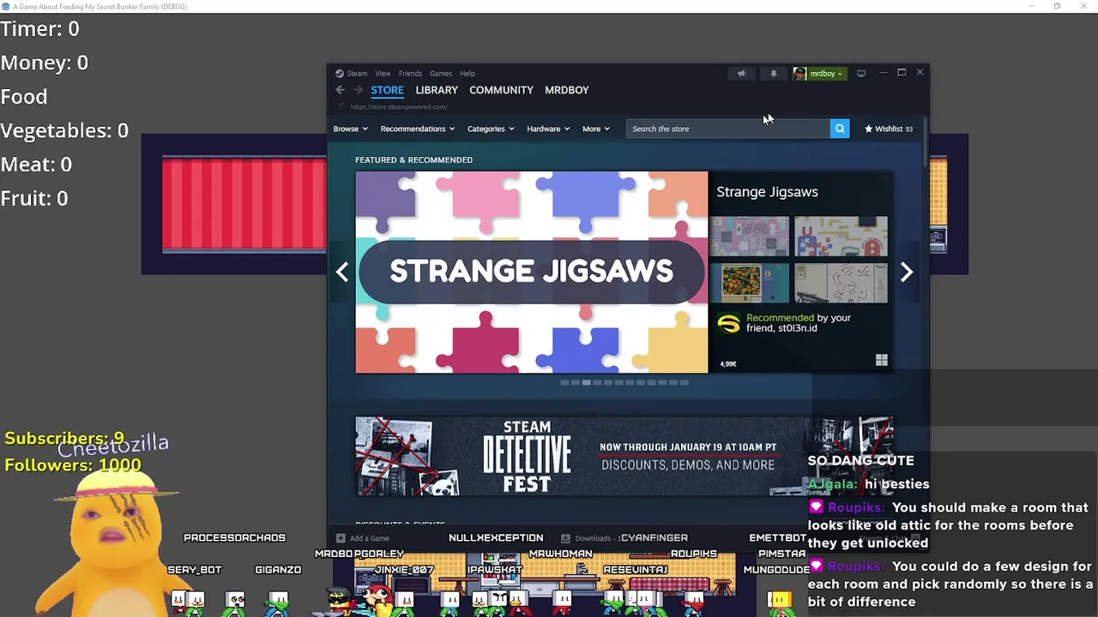View second Strange Jigsaws screenshot thumbnail
The height and width of the screenshot is (617, 1098).
[x=841, y=237]
